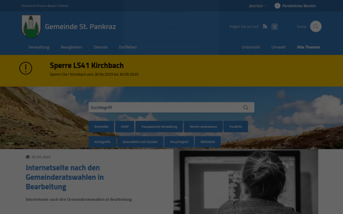This screenshot has width=343, height=214.
Task: Click the user avatar icon next to Persönlicher Bereich
Action: 277,6
